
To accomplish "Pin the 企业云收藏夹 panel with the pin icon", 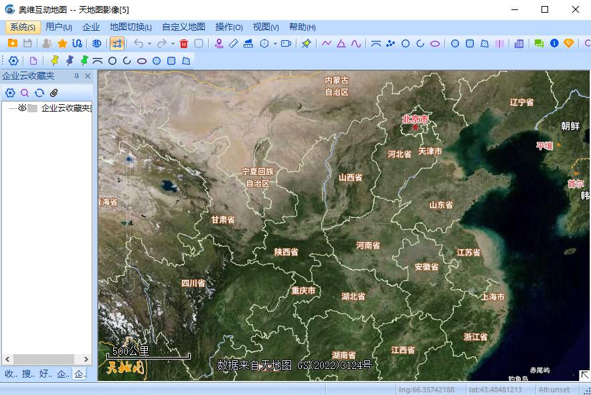I will [76, 76].
